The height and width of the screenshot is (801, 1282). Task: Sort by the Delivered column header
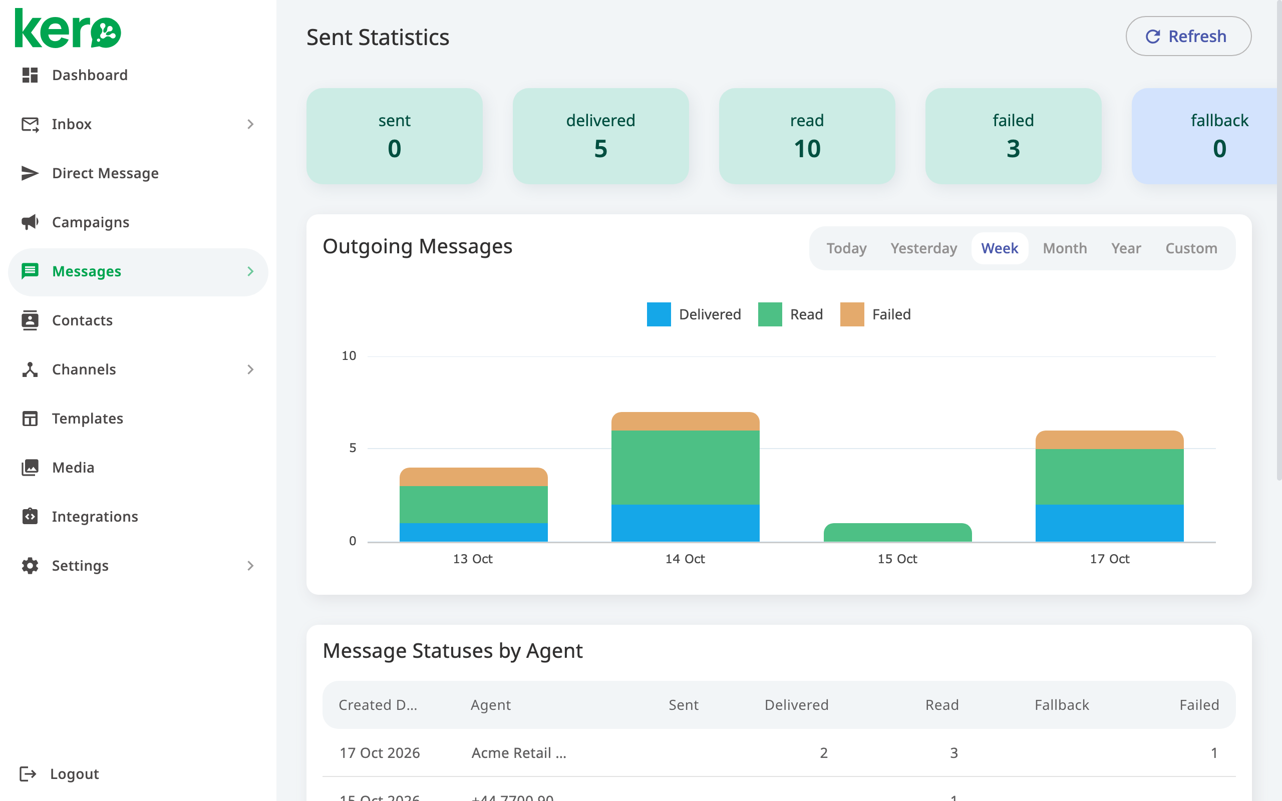coord(796,705)
